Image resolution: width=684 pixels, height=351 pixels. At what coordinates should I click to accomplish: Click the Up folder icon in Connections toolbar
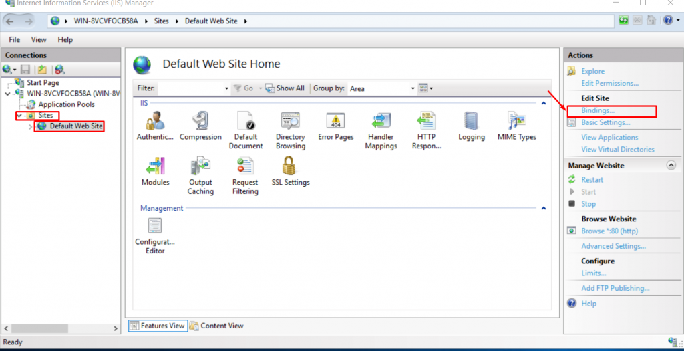[x=42, y=70]
